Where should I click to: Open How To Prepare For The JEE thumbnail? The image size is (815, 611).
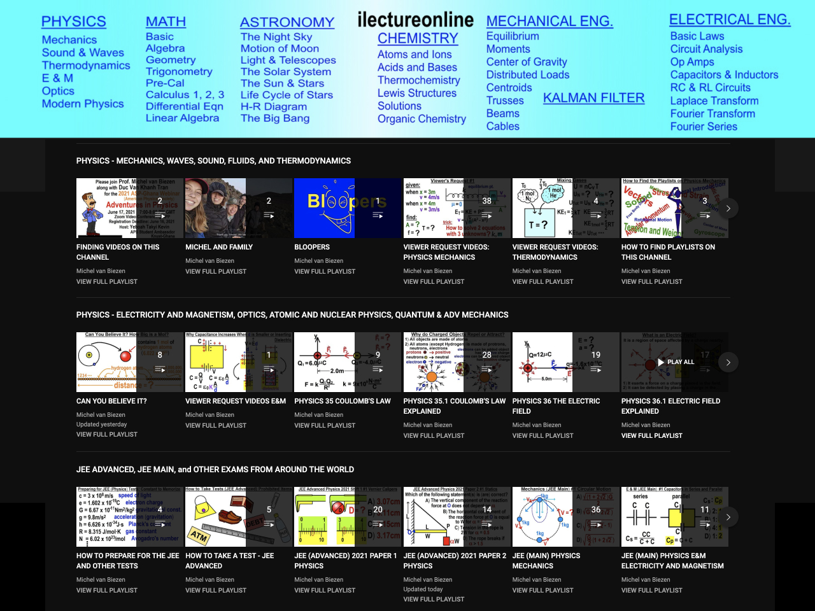[x=130, y=517]
